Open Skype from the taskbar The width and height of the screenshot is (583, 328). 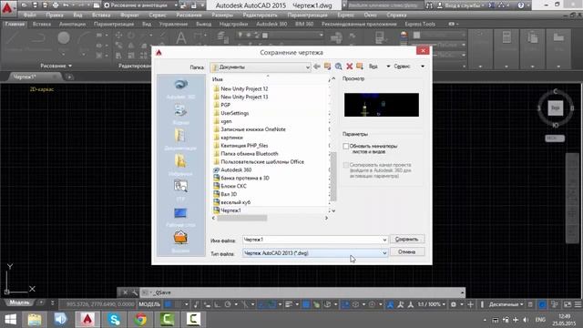114,320
